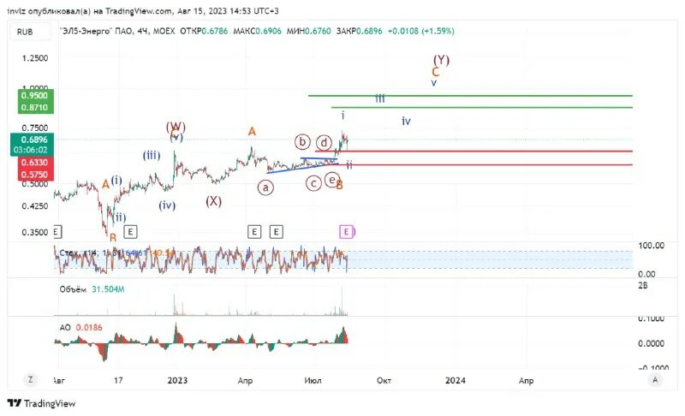Click the МАКС 0.6906 high value

pyautogui.click(x=258, y=32)
